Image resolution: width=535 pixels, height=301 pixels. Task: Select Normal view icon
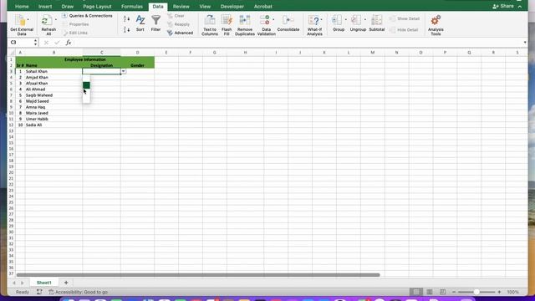(x=416, y=292)
